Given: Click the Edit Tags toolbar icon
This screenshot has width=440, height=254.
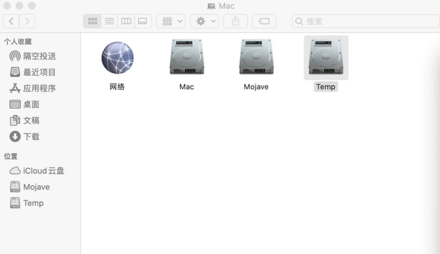Looking at the screenshot, I should (264, 21).
